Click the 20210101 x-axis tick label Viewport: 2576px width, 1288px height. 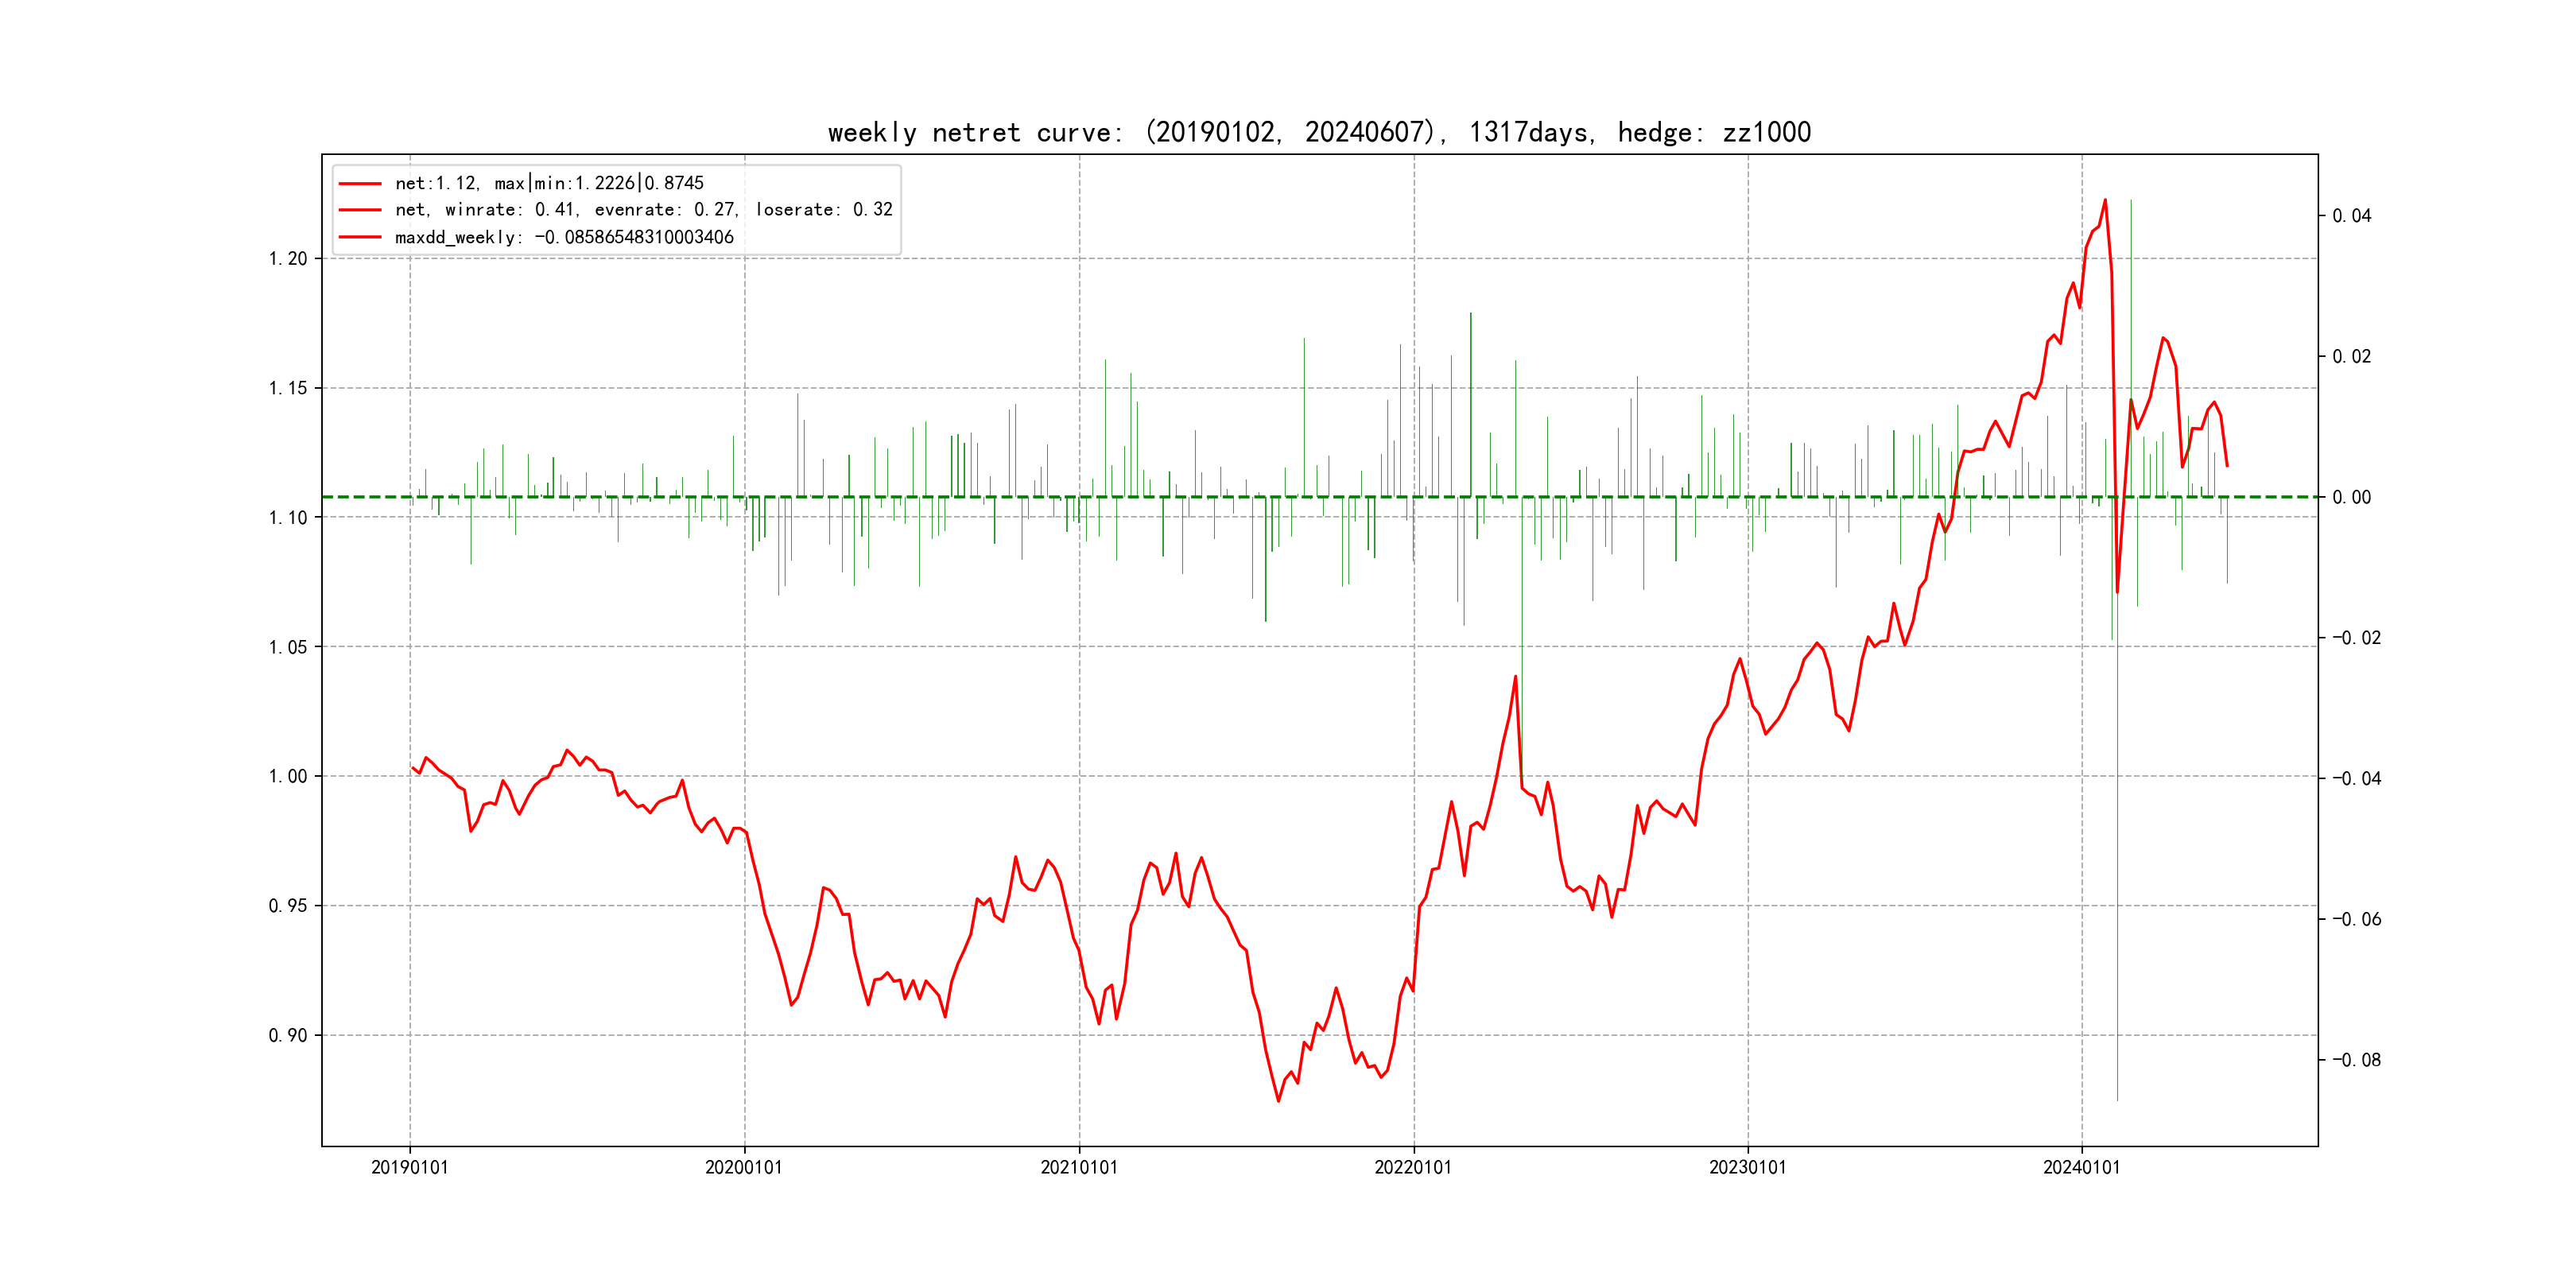pyautogui.click(x=1078, y=1167)
